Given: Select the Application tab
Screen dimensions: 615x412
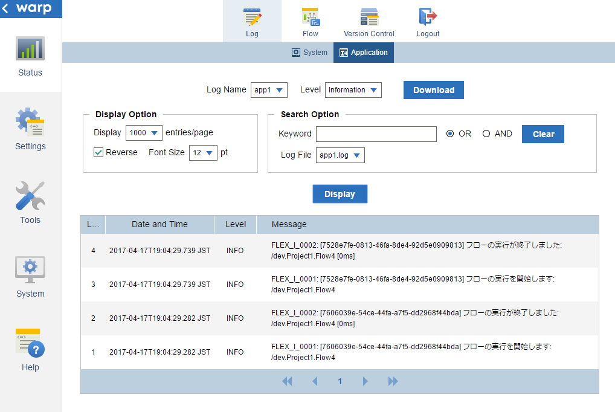Looking at the screenshot, I should 363,53.
